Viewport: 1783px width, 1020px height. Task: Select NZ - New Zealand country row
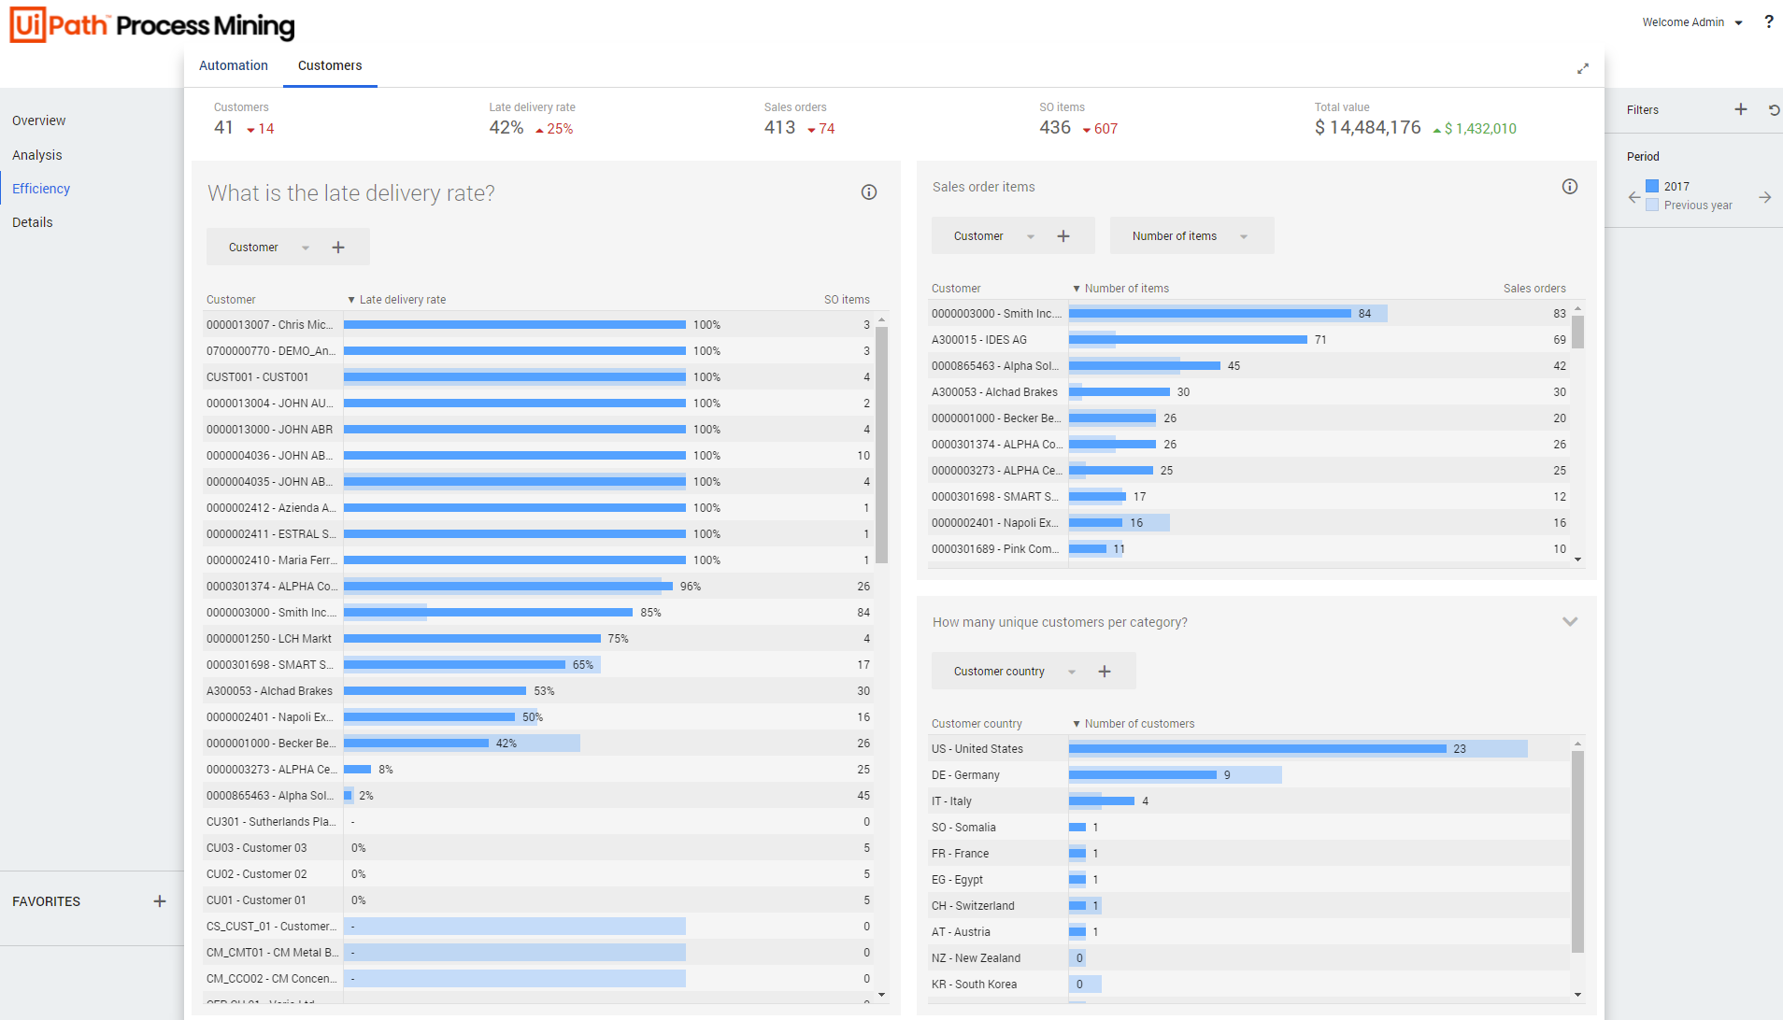pos(1249,958)
